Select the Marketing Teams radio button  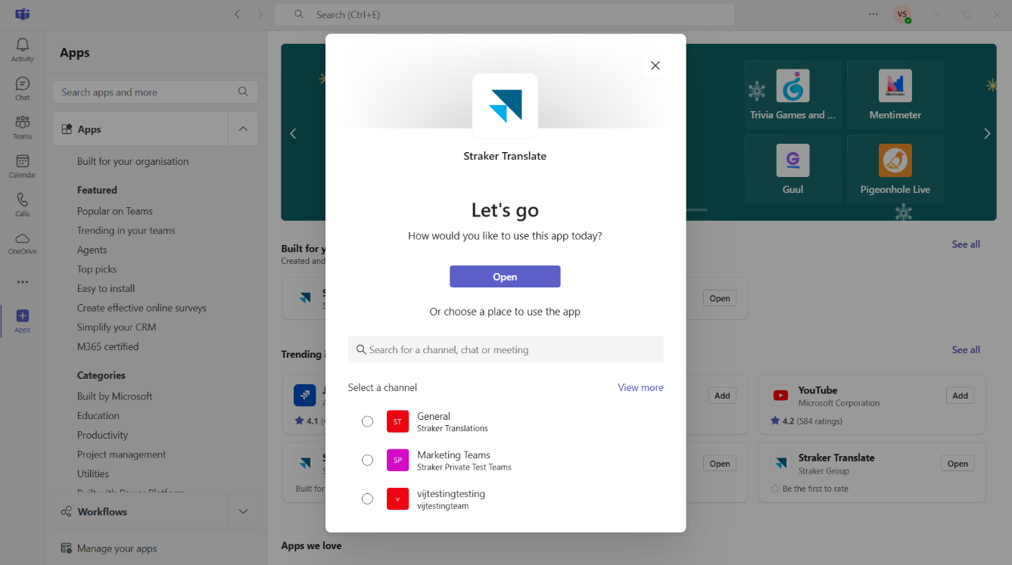pos(367,460)
